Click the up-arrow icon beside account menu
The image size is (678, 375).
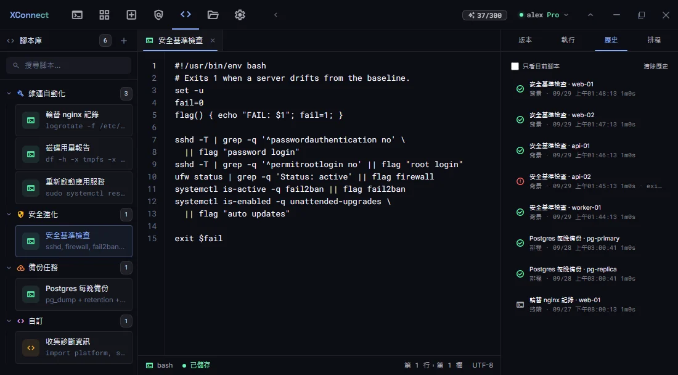point(590,15)
